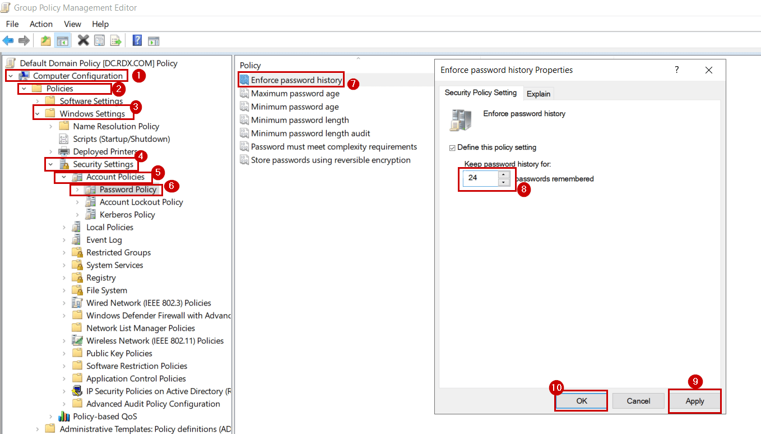
Task: Click the Forward navigation arrow icon
Action: coord(24,40)
